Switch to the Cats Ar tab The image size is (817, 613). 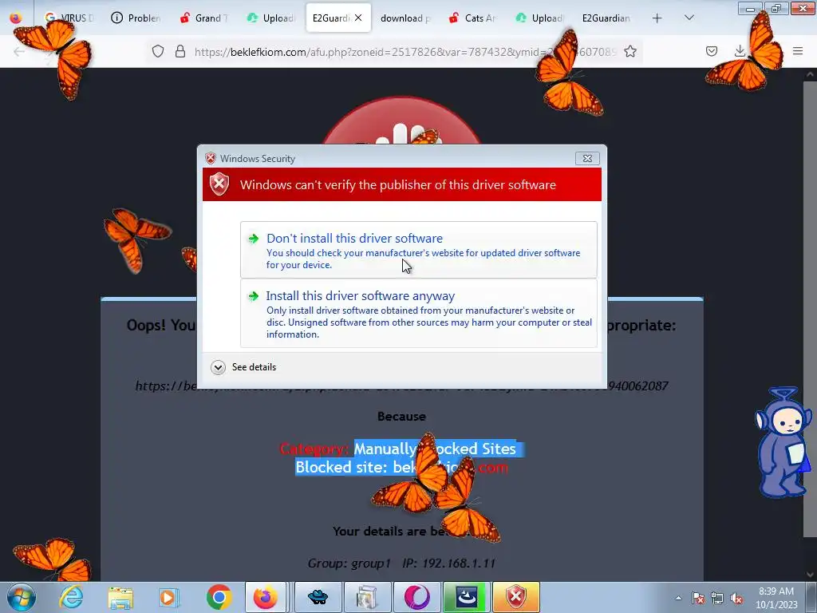point(472,18)
